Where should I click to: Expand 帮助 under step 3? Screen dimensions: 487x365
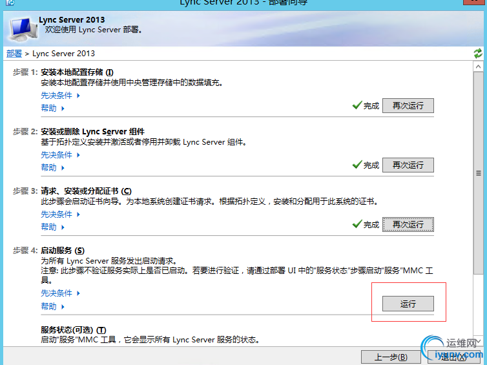pyautogui.click(x=53, y=227)
